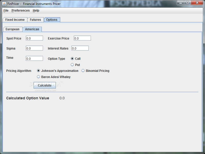The image size is (205, 154).
Task: Focus the Interest Rates input field
Action: (x=80, y=48)
